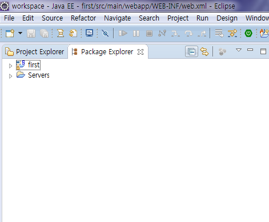
Task: Open the Search menu
Action: click(x=149, y=18)
